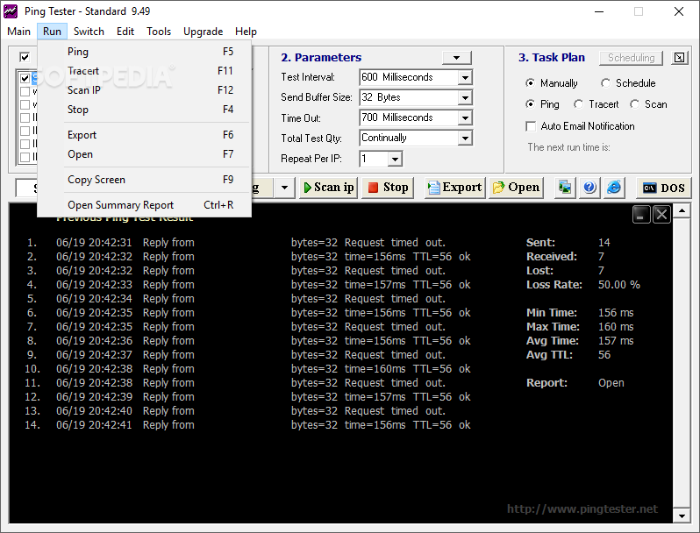Toggle the select-all checkbox above address list
This screenshot has height=533, width=700.
click(x=25, y=57)
